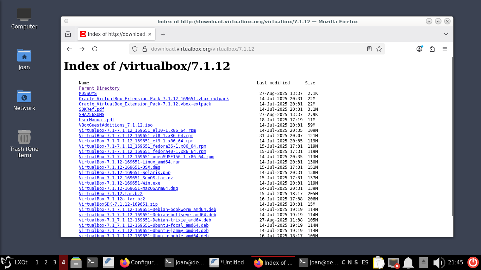Open notifications via the bell icon
This screenshot has width=481, height=270.
coord(408,262)
